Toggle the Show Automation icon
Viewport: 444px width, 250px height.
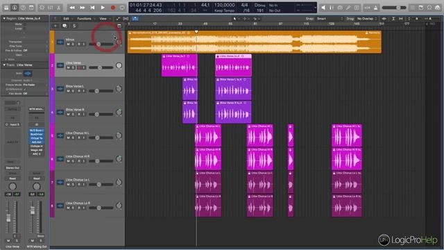(118, 19)
